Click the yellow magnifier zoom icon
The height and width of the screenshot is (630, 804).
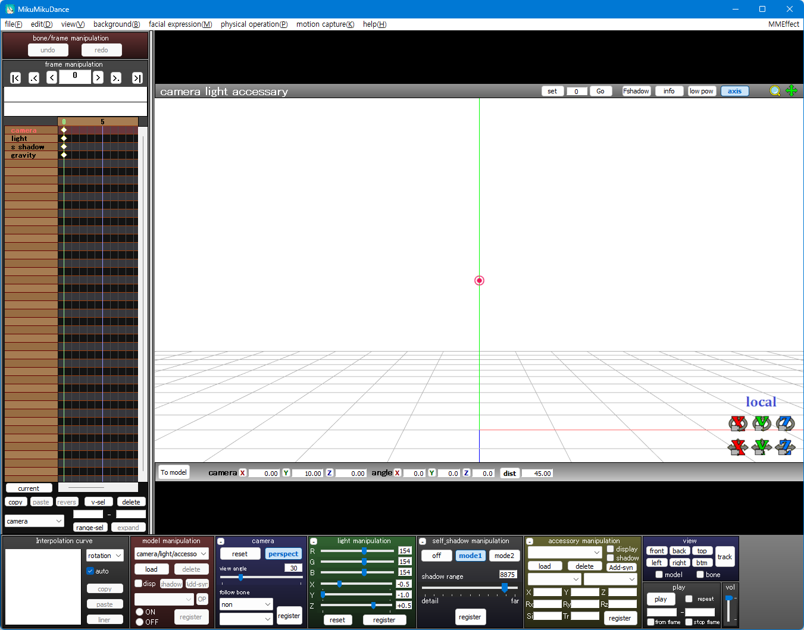(775, 91)
